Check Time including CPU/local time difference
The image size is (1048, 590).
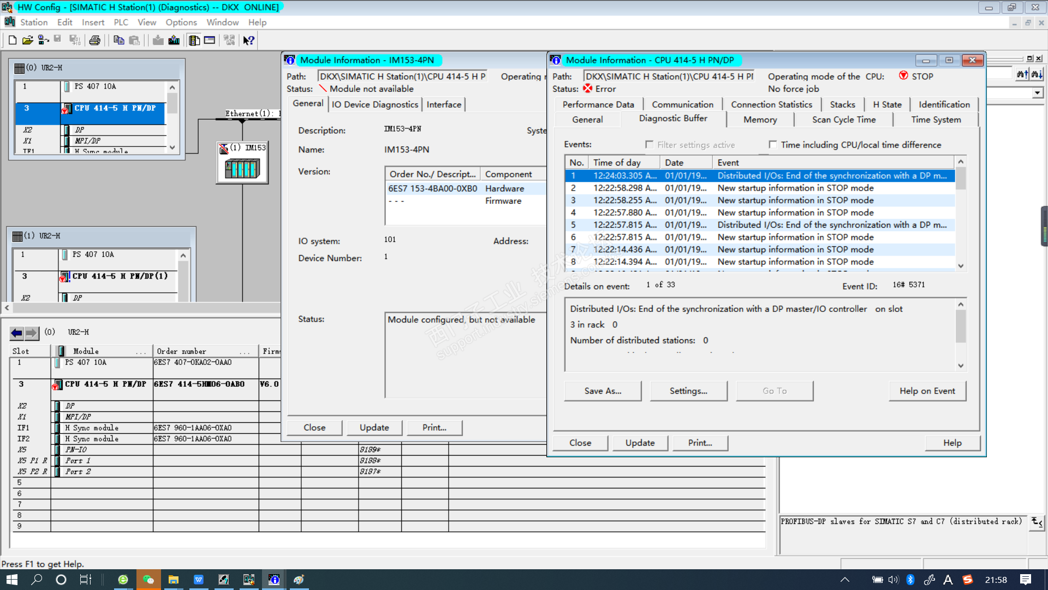tap(773, 145)
